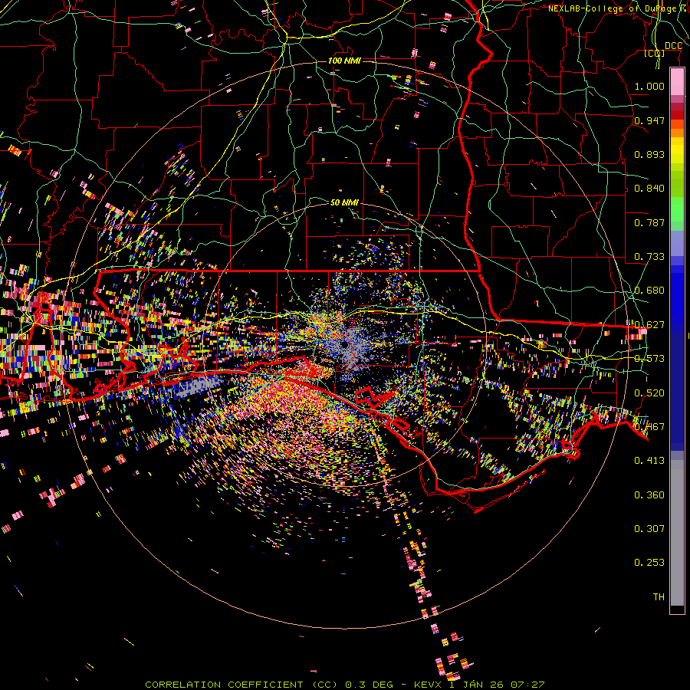The height and width of the screenshot is (690, 690).
Task: Select the 1.000 scale value
Action: 649,86
